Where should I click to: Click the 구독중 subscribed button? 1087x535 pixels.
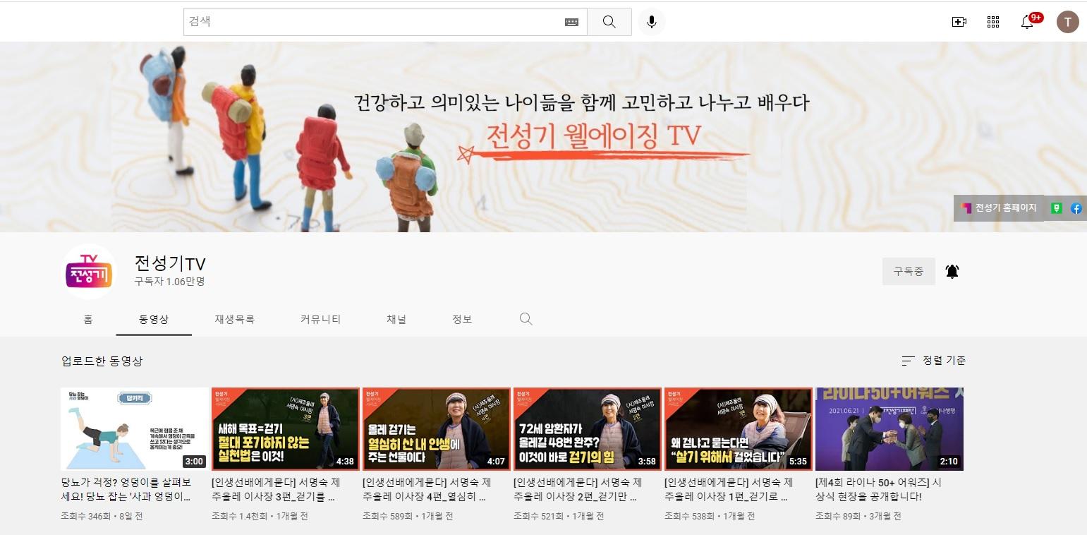(x=909, y=271)
